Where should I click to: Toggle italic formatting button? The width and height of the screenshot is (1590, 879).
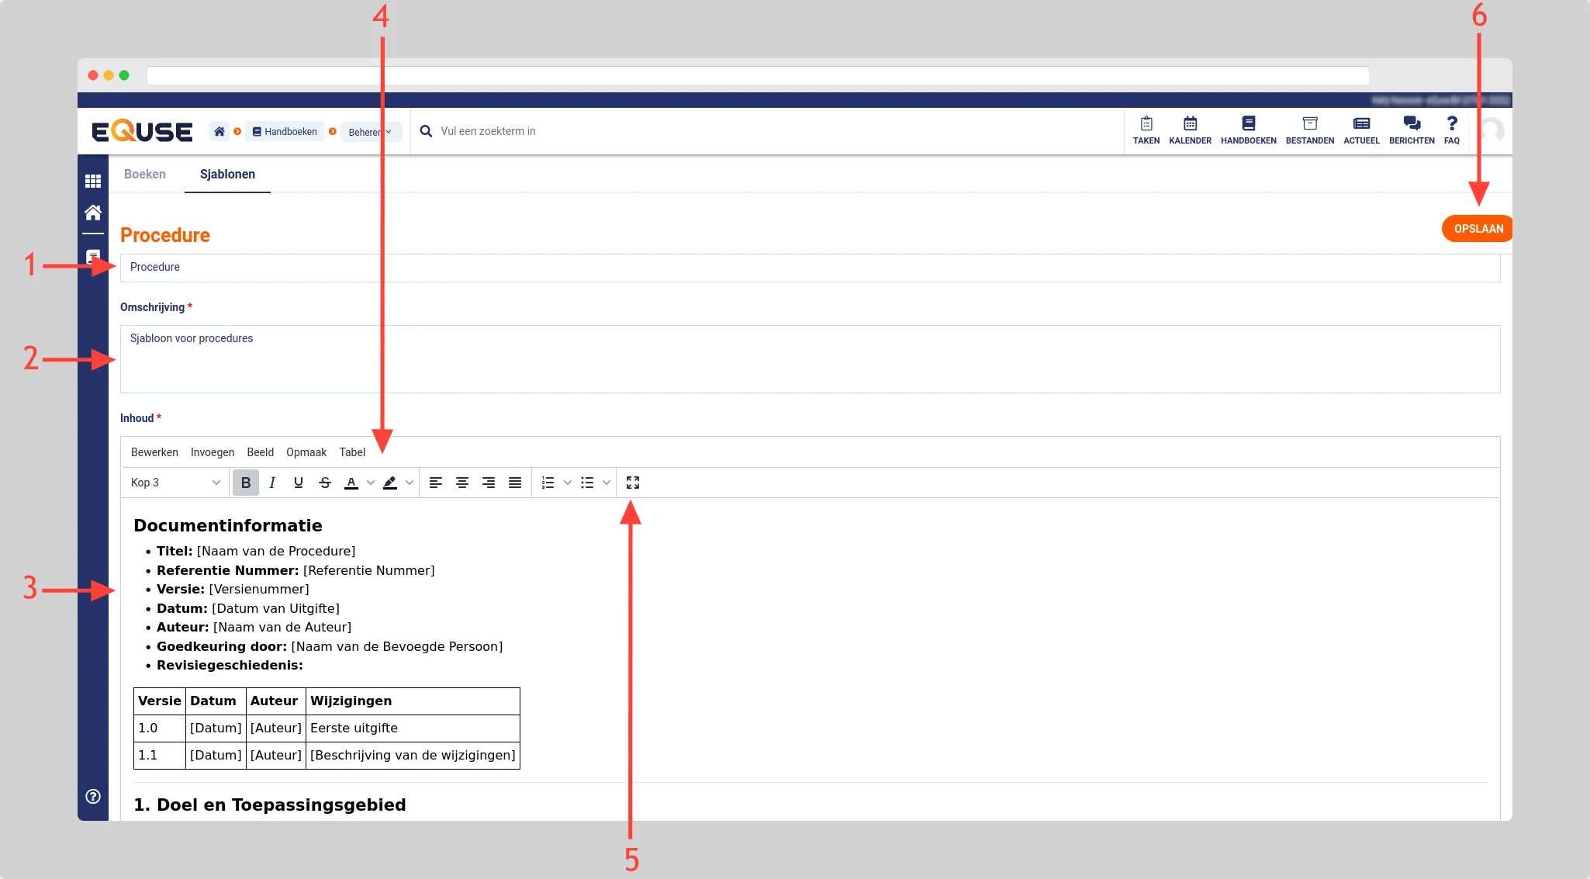pos(272,483)
